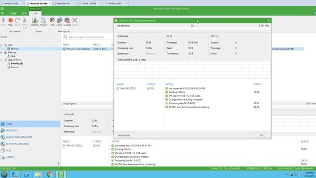
Task: Switch to the Win2K12-DC01 session tab
Action: (x=11, y=3)
